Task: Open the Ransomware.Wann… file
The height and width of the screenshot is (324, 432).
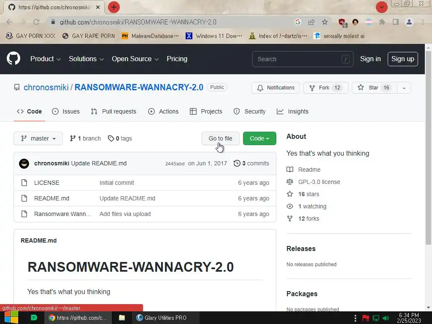Action: (62, 214)
